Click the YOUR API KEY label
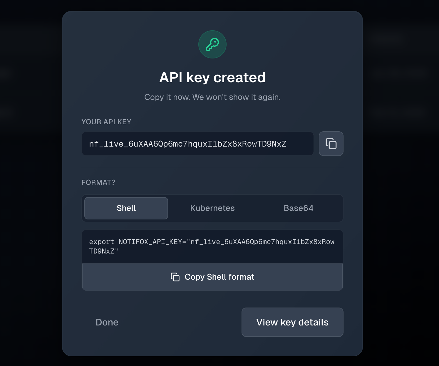 tap(106, 122)
